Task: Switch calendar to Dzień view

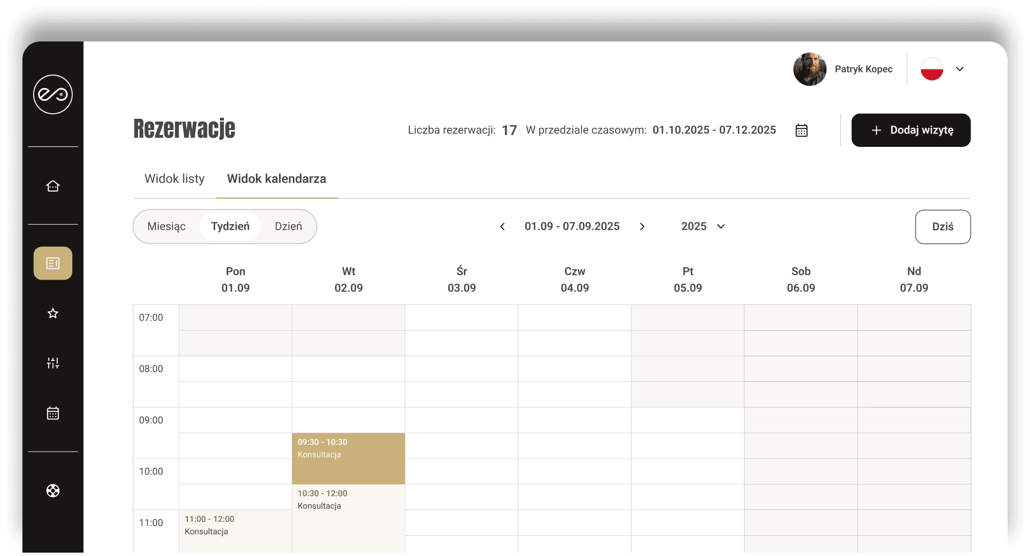Action: [x=288, y=226]
